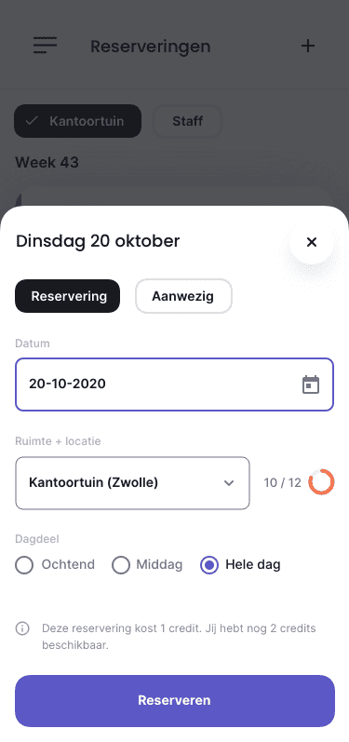Select the Staff filter chip
The image size is (349, 742).
[x=187, y=121]
